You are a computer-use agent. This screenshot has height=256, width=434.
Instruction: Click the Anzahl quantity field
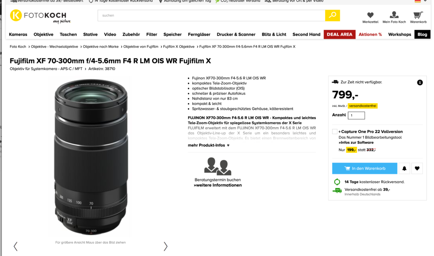point(356,115)
